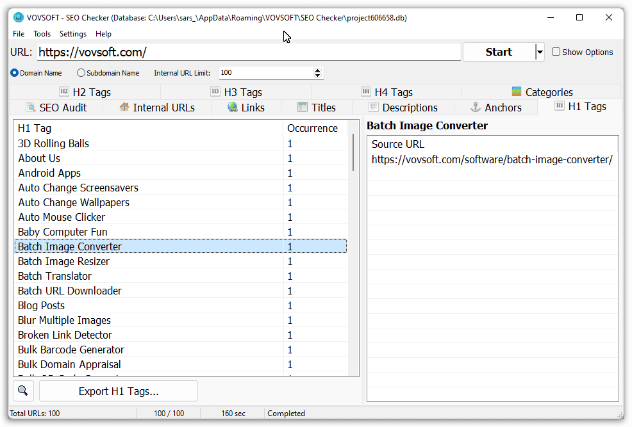Select the Batch Translator row
Screen dimensions: 632x427
[181, 276]
